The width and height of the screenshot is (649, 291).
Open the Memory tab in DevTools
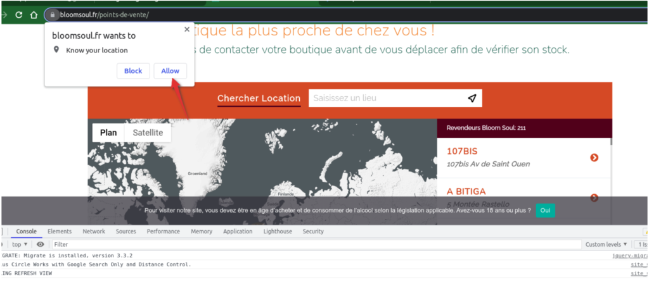(202, 232)
